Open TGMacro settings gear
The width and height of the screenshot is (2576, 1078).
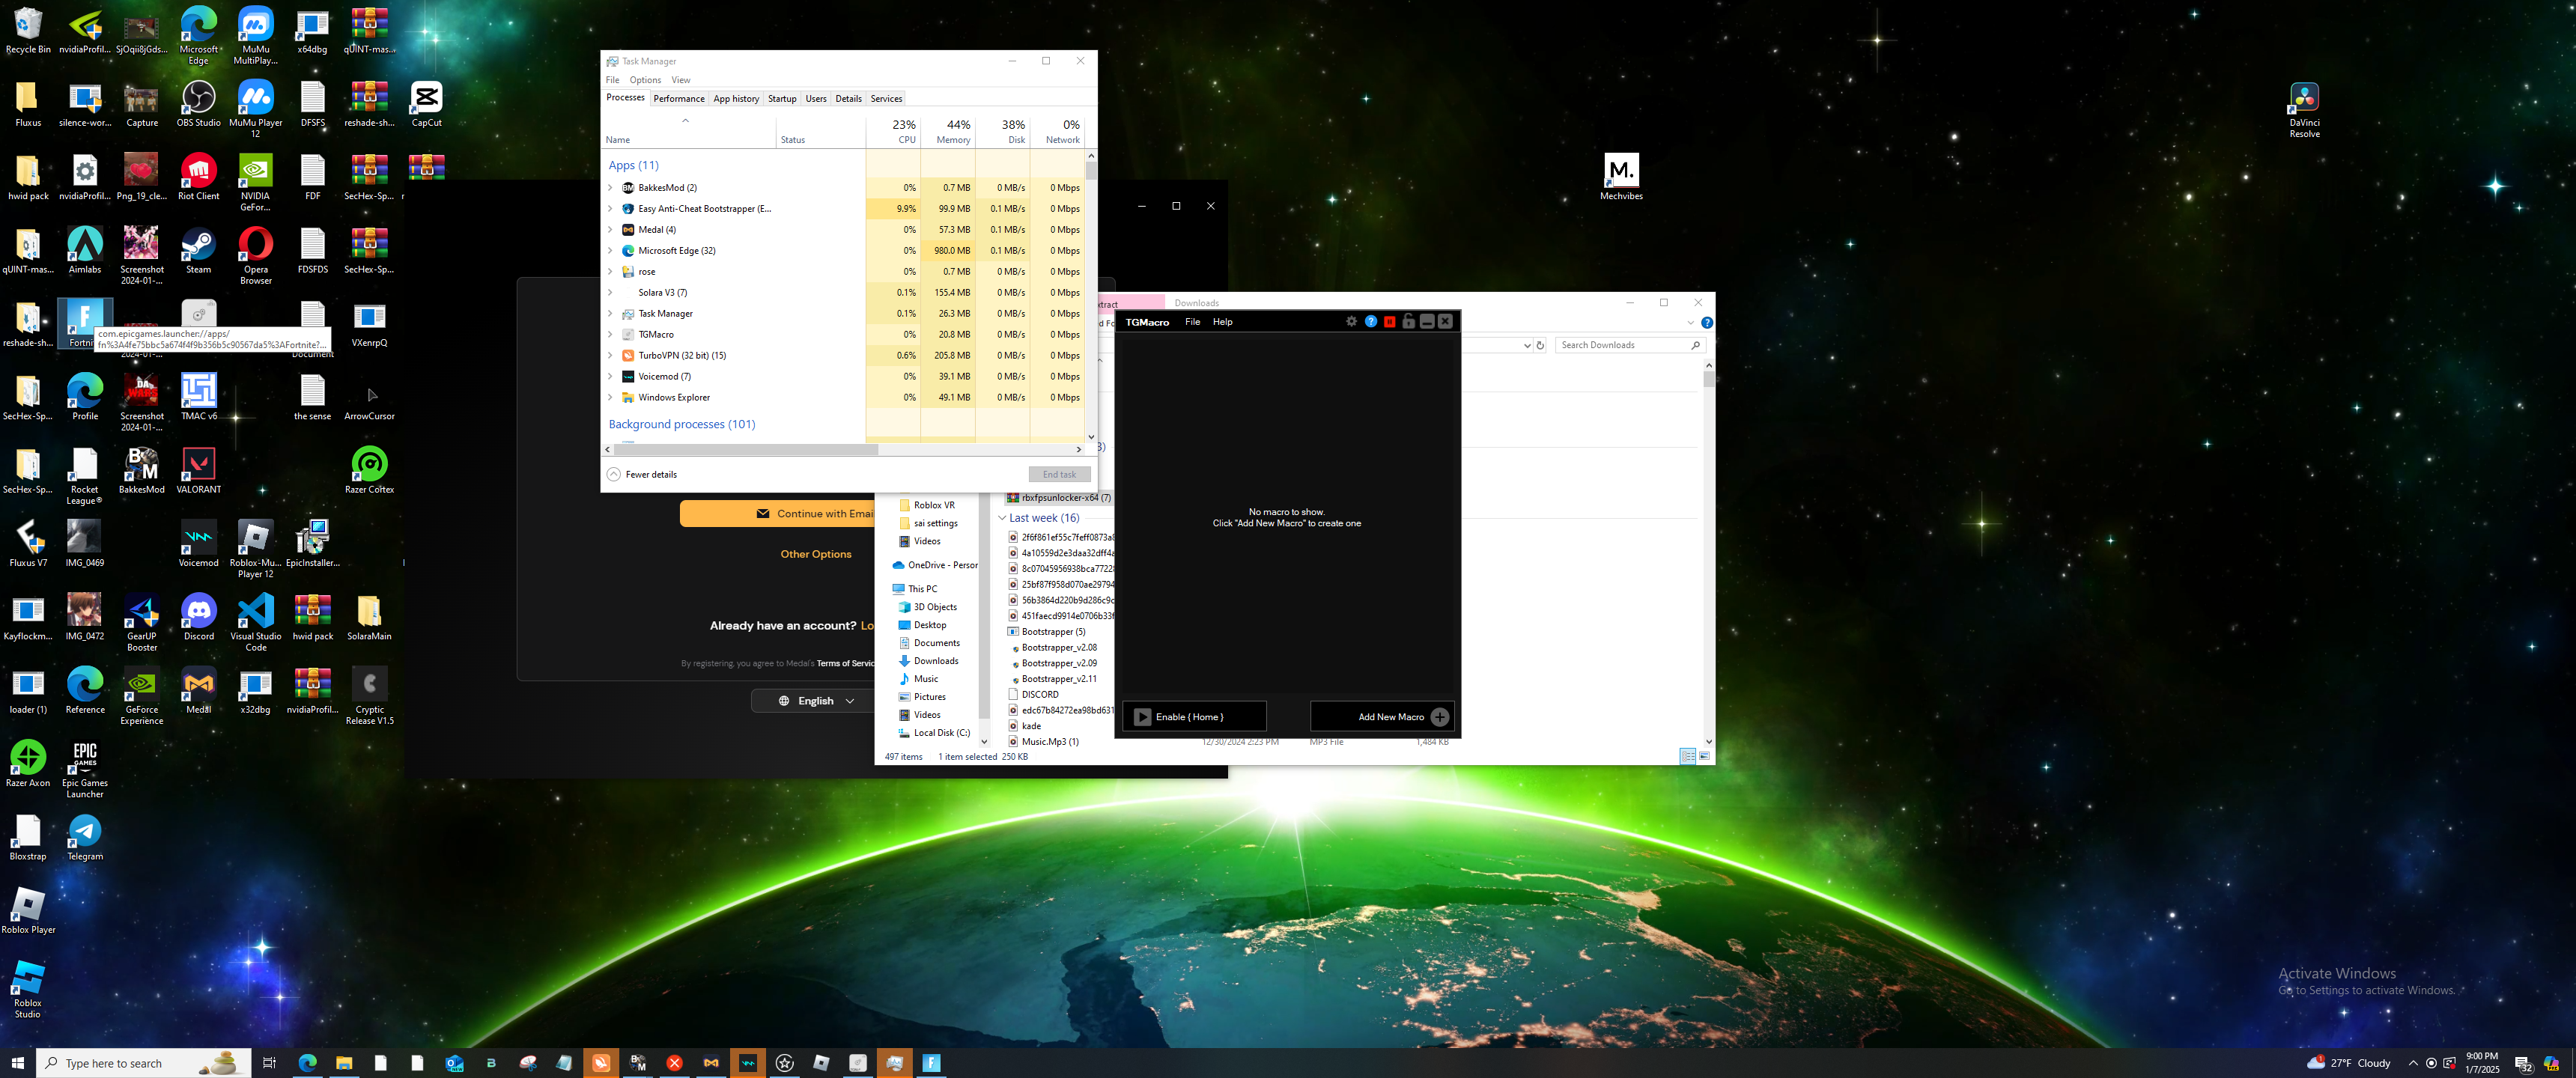pyautogui.click(x=1351, y=322)
